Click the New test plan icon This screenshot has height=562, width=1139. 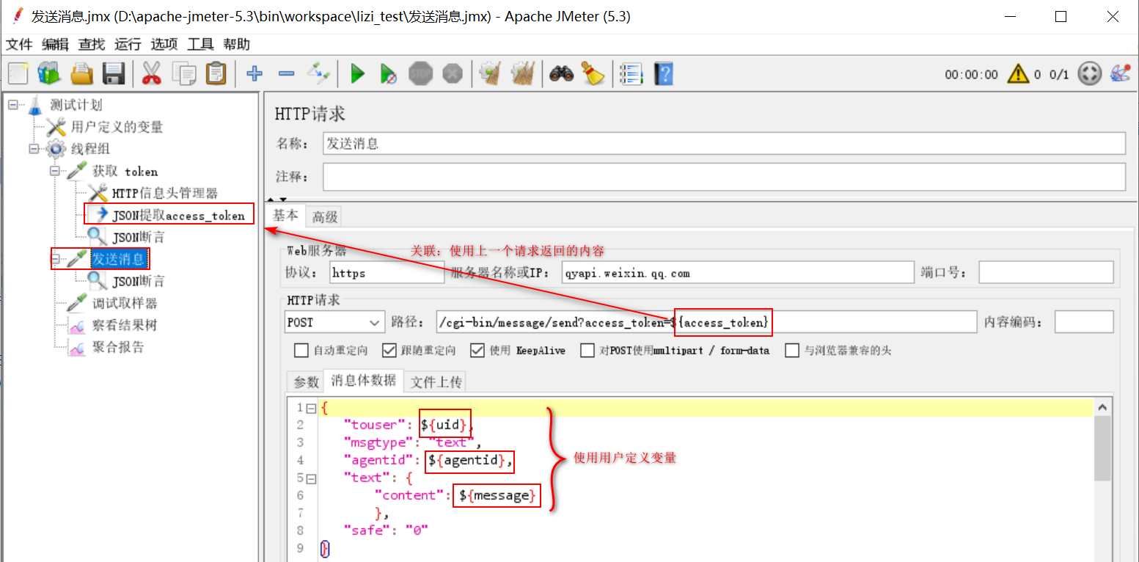click(19, 73)
